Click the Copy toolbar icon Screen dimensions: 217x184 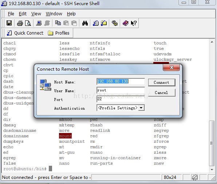[x=58, y=23]
